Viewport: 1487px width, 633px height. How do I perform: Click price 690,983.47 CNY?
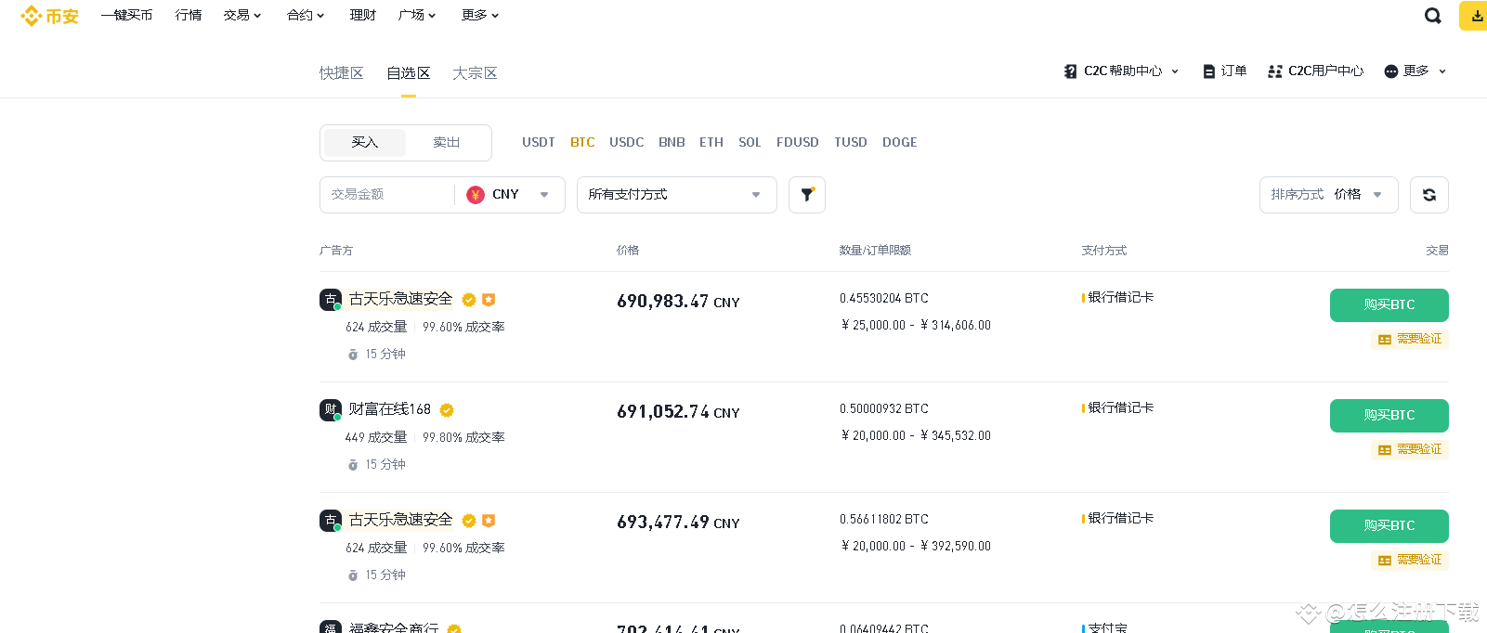(678, 302)
